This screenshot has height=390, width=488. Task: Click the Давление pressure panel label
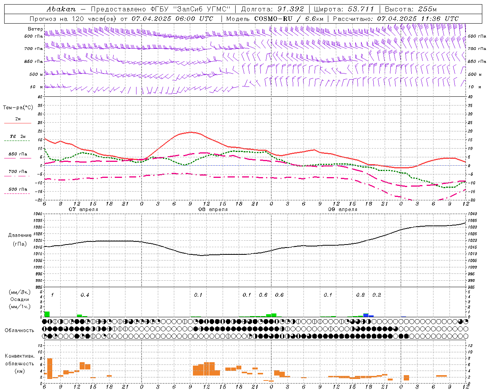(20, 235)
